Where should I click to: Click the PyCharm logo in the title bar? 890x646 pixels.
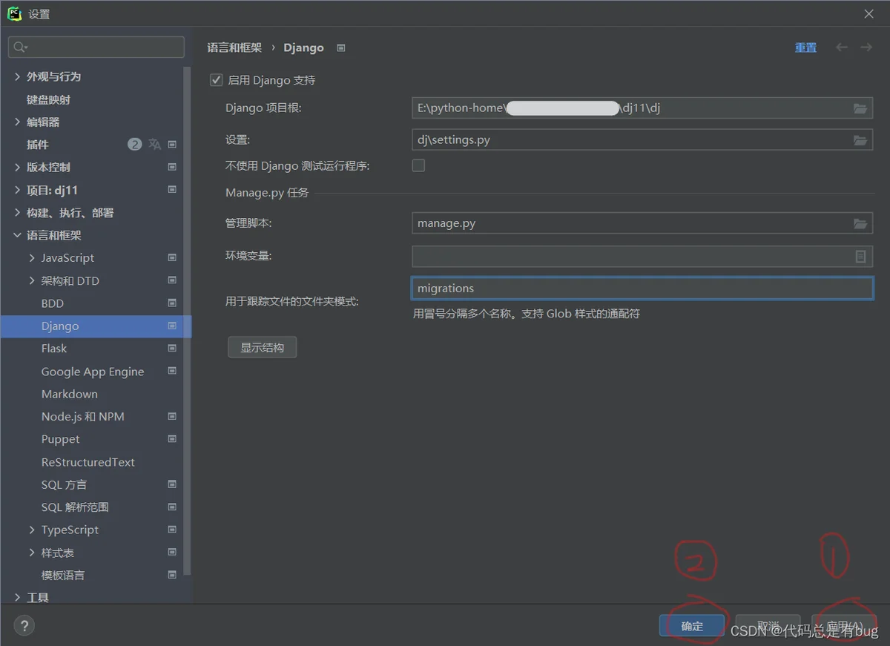click(15, 13)
